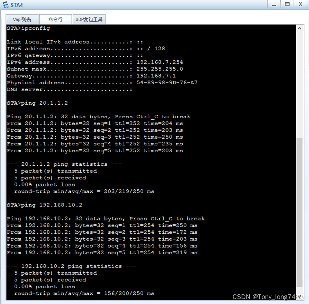Click round-trip 203/219/250 ms line

click(x=84, y=191)
